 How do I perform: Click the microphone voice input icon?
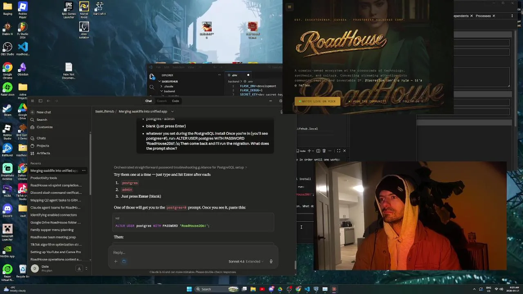pyautogui.click(x=271, y=261)
